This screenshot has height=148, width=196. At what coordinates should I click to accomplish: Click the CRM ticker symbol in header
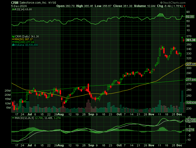pyautogui.click(x=15, y=3)
